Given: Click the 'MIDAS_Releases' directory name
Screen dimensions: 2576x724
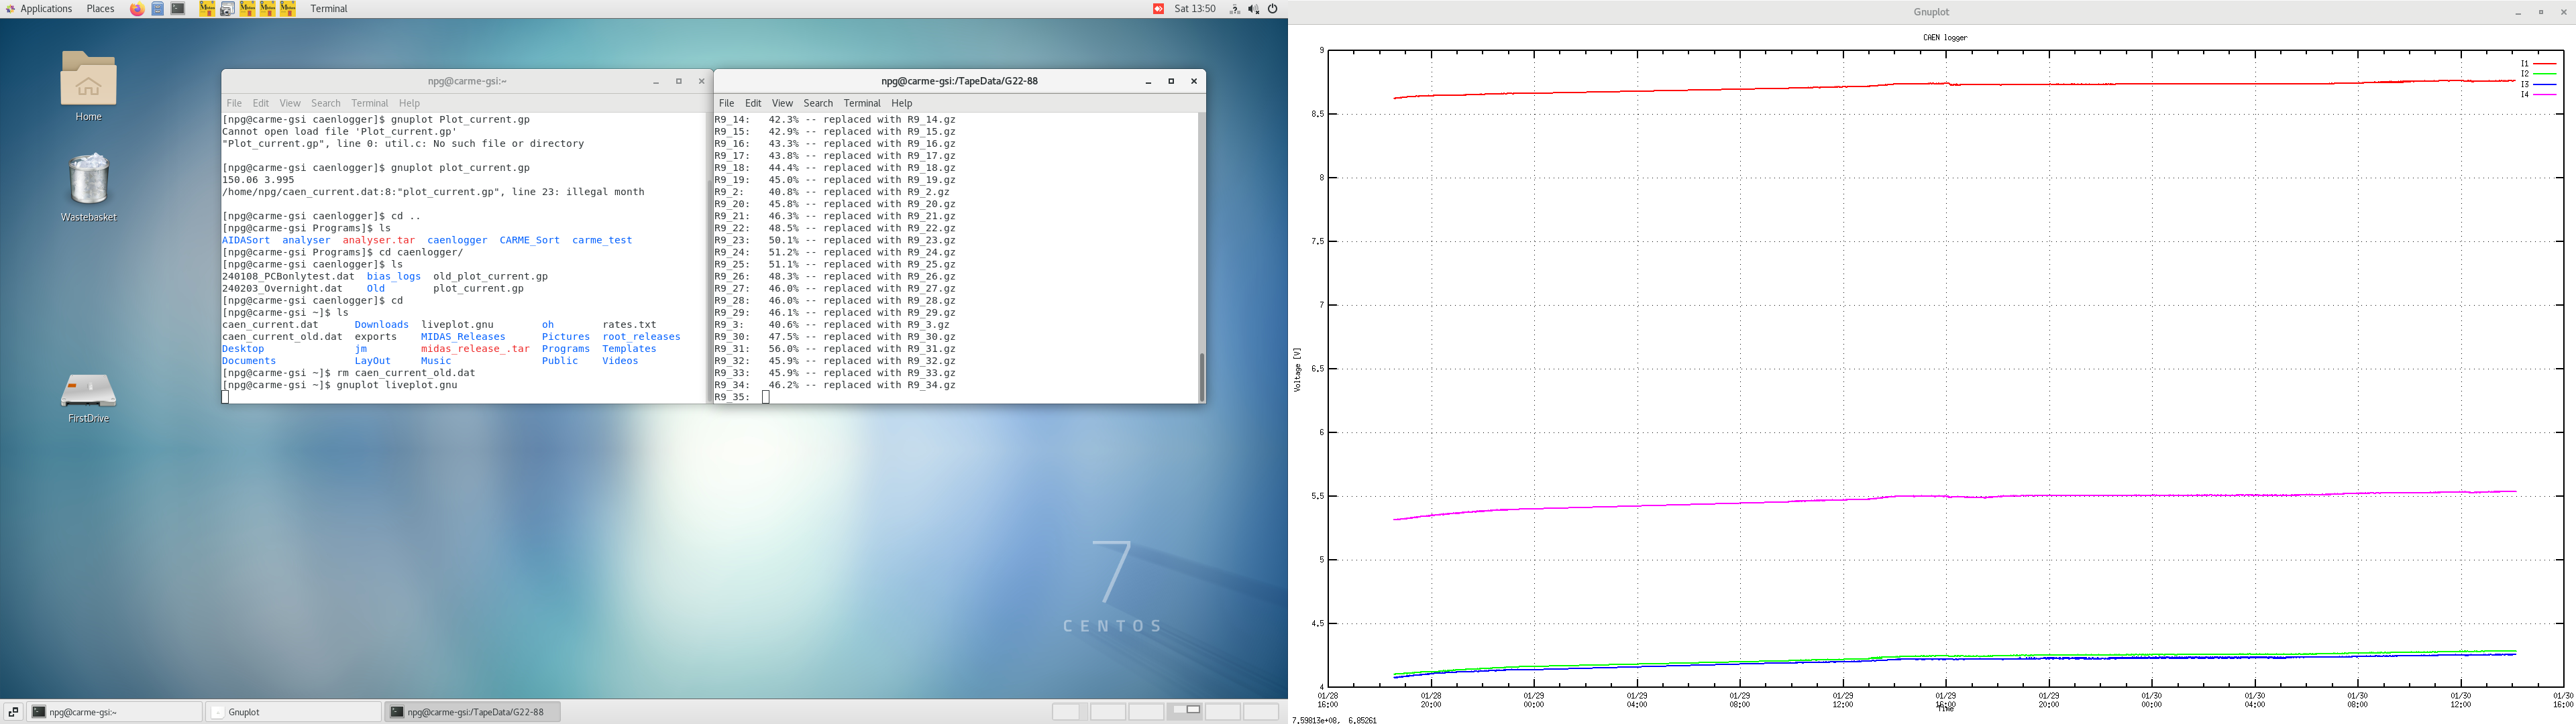Looking at the screenshot, I should pyautogui.click(x=463, y=337).
